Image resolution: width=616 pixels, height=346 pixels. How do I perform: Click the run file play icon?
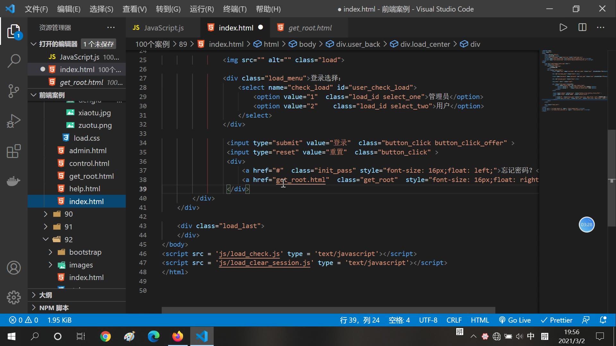click(x=563, y=28)
